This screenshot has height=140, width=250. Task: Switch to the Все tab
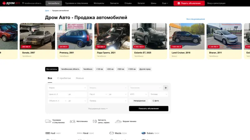50,78
